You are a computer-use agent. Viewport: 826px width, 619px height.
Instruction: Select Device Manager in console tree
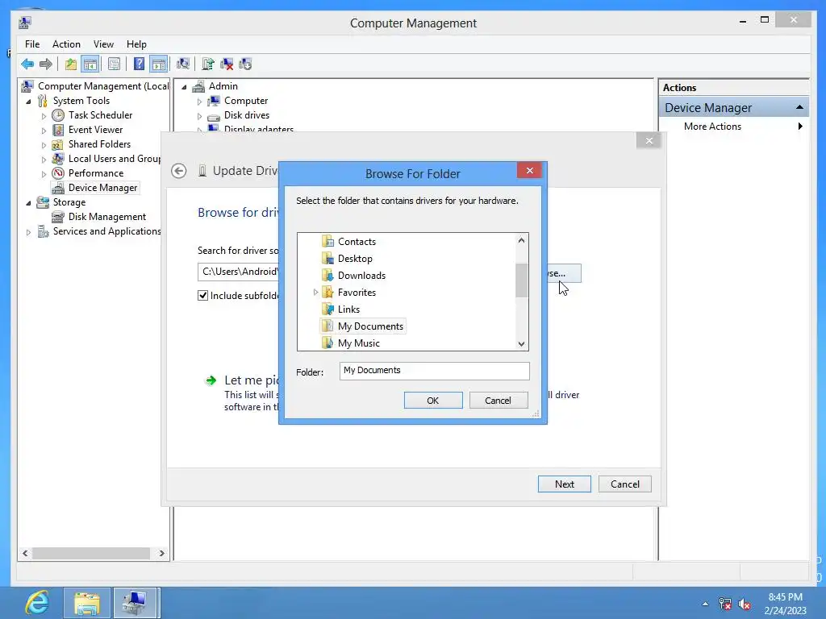(x=102, y=188)
